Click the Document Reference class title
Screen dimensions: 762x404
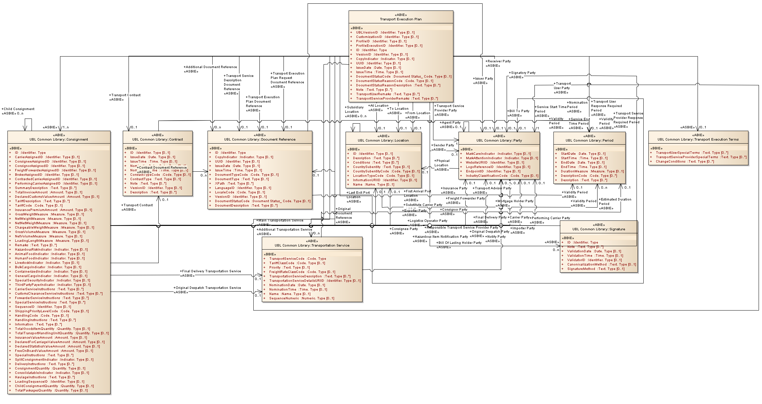[259, 139]
